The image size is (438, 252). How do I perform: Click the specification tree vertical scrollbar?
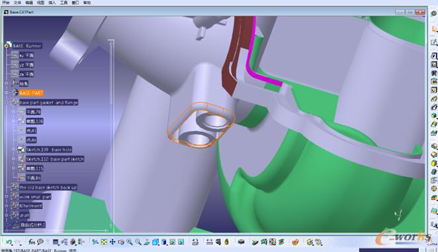(111, 134)
